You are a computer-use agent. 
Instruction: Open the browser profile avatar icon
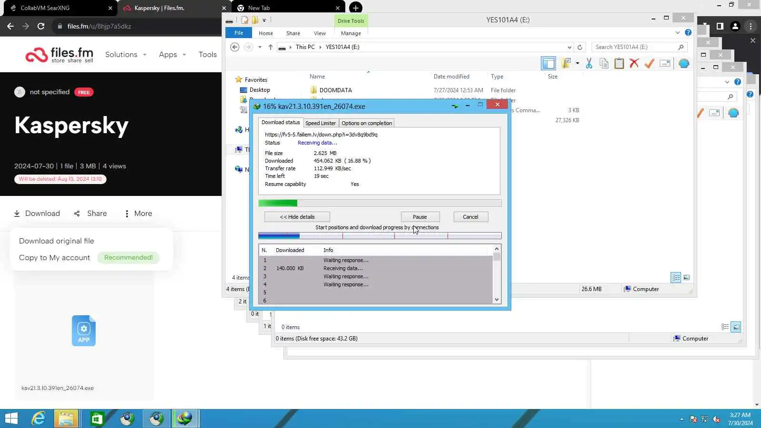[x=735, y=26]
